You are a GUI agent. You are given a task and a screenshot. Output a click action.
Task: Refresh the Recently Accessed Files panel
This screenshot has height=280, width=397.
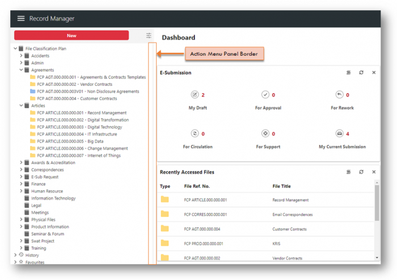(x=361, y=172)
